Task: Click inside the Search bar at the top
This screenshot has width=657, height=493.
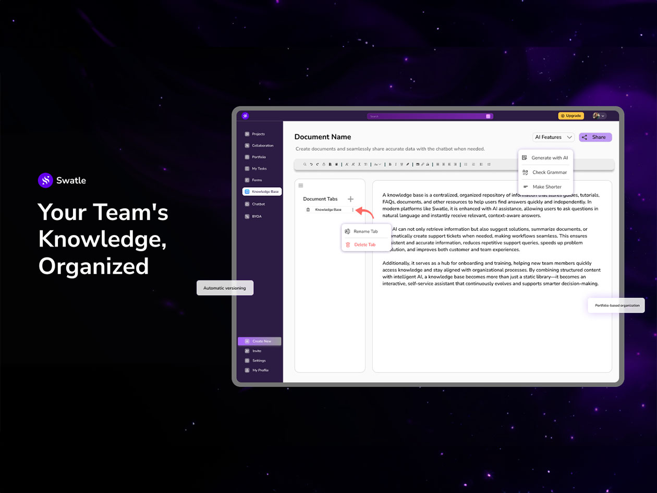Action: pyautogui.click(x=428, y=116)
